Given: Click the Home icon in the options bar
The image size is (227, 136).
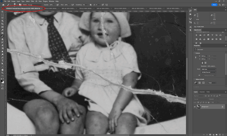Looking at the screenshot, I should pos(4,5).
